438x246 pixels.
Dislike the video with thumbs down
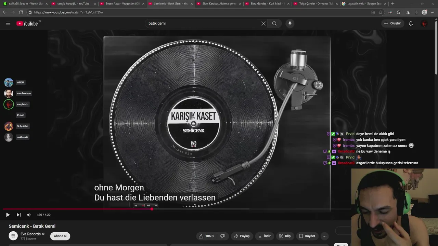pos(222,236)
